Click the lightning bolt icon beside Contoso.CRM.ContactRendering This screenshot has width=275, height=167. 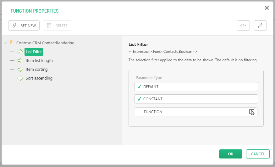pos(11,43)
